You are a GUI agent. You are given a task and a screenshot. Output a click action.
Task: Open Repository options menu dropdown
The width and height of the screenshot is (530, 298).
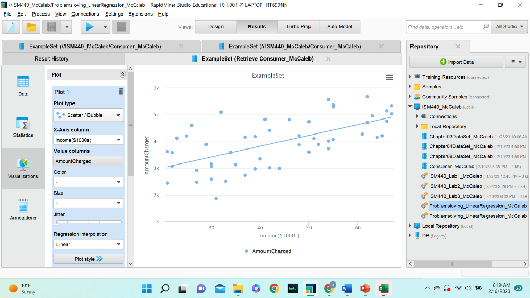click(516, 62)
